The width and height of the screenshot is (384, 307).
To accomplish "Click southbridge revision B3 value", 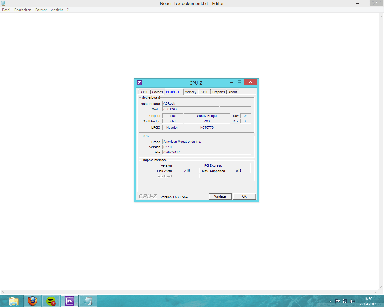I will 246,121.
